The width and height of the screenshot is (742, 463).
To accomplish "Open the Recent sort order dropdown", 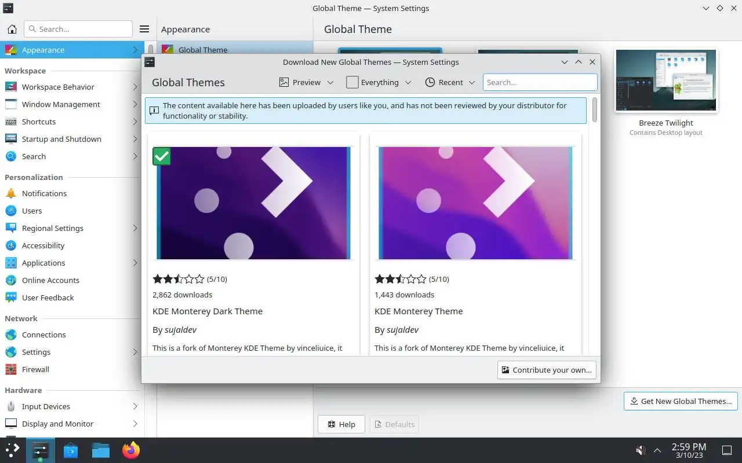I will point(450,82).
